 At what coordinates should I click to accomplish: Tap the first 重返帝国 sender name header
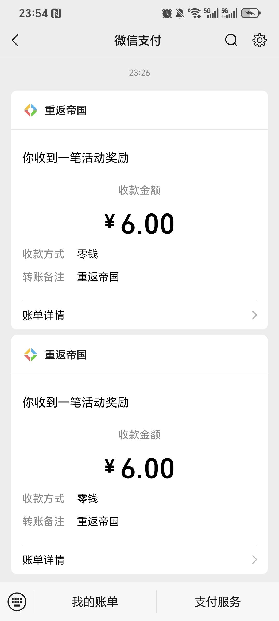pyautogui.click(x=66, y=110)
